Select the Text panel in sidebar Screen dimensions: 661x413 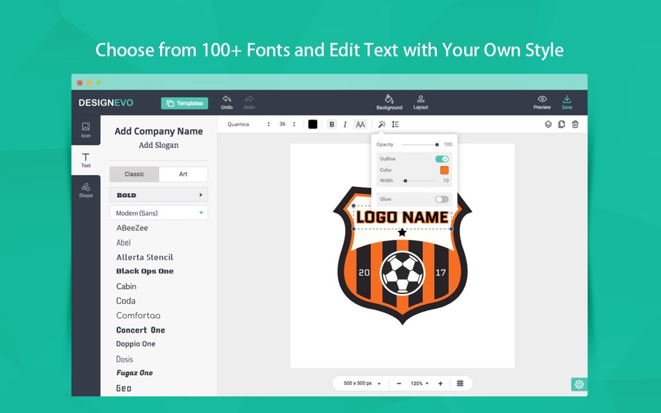click(86, 160)
